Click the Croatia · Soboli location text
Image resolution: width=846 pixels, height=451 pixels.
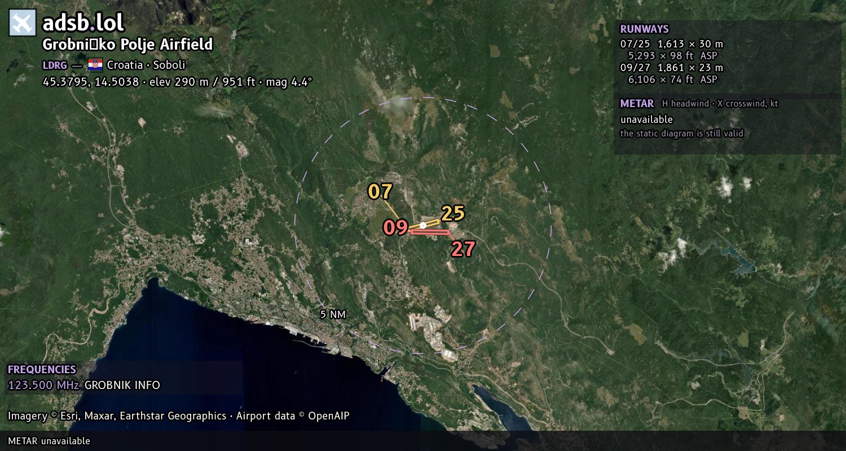(x=146, y=65)
